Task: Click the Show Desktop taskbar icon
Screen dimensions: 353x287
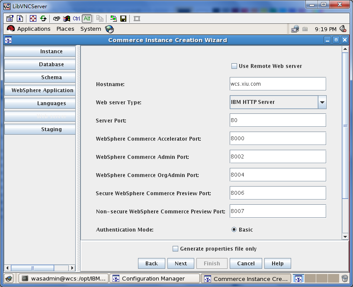Action: click(9, 279)
